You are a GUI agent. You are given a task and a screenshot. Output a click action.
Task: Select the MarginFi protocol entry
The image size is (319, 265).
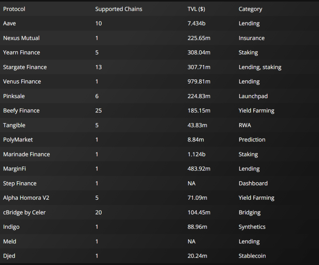click(x=15, y=169)
